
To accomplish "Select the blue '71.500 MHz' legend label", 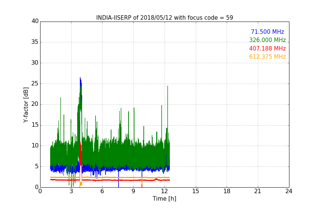I will [x=267, y=32].
